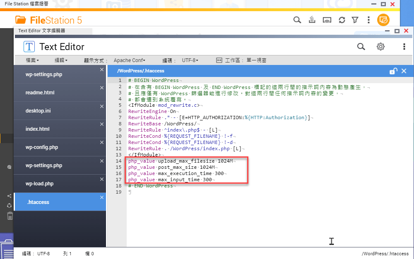This screenshot has height=259, width=414.
Task: Open Text Editor settings gear
Action: 380,47
